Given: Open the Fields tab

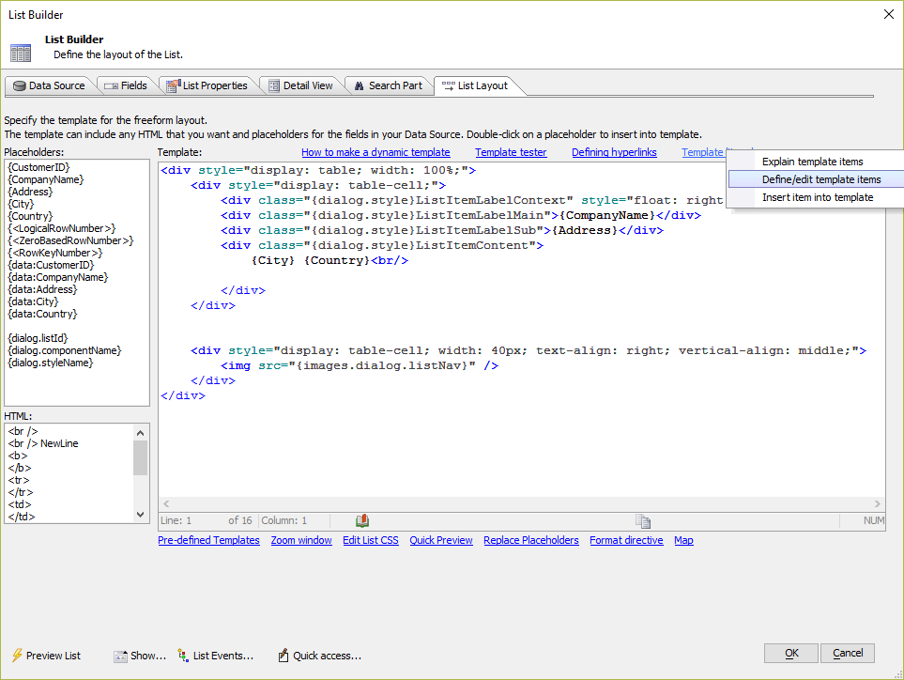Looking at the screenshot, I should (x=127, y=85).
